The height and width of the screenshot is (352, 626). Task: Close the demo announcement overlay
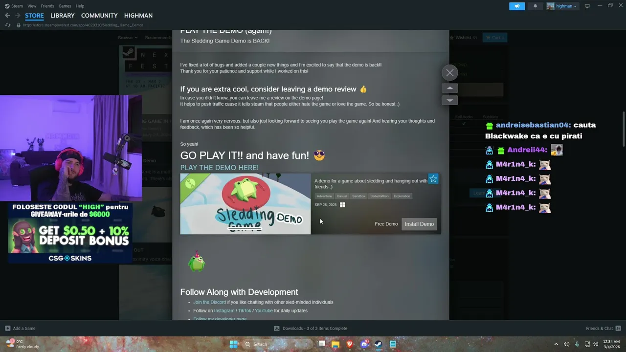coord(450,73)
